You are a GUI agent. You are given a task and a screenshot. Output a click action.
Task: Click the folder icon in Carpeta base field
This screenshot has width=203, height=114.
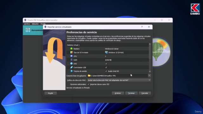click(x=89, y=76)
